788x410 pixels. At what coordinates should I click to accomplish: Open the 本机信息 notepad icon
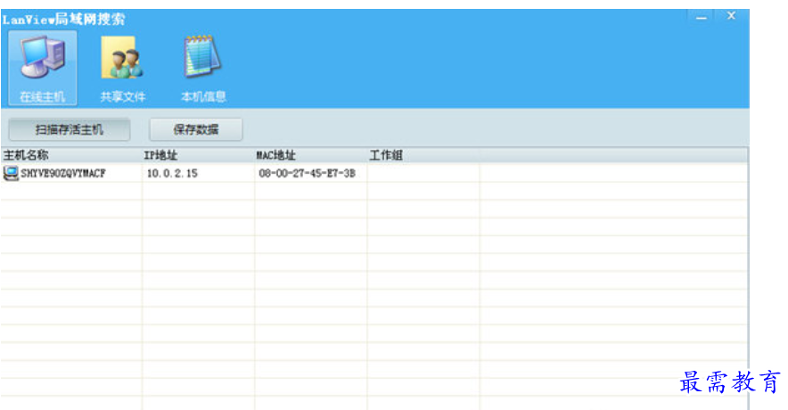coord(202,58)
